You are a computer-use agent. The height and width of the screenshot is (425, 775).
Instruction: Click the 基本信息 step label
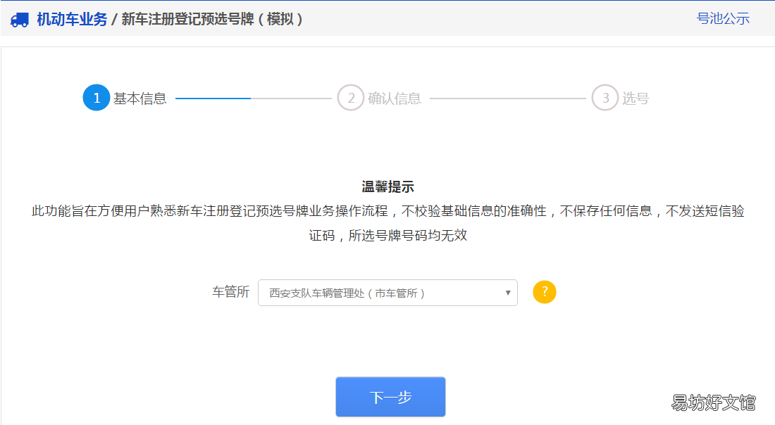point(140,99)
